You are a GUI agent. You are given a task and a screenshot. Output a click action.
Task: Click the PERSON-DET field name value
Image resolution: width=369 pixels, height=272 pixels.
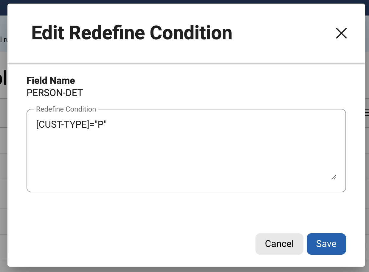[x=55, y=93]
